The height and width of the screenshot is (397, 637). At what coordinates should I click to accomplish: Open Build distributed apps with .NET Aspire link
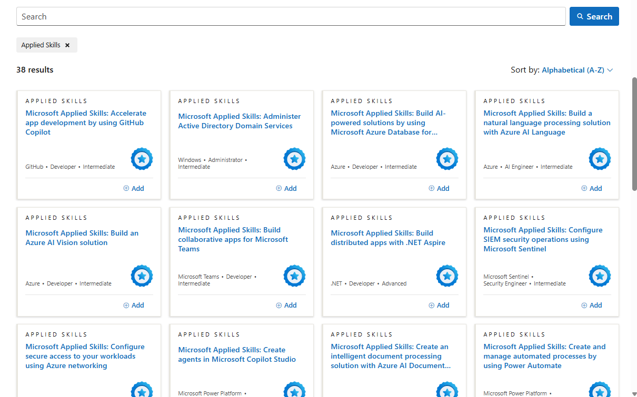click(388, 238)
